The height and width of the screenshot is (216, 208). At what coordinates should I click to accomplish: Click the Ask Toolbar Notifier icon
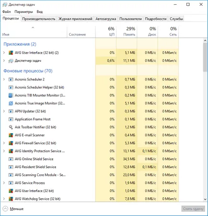pos(11,127)
